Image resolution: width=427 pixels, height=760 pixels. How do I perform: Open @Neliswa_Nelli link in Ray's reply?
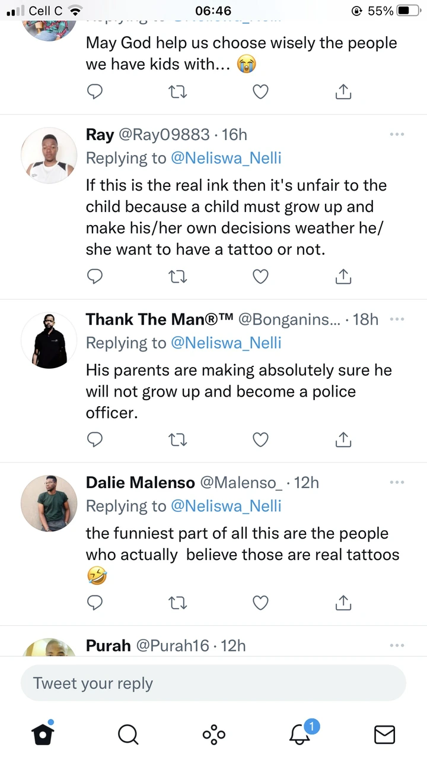pos(226,159)
